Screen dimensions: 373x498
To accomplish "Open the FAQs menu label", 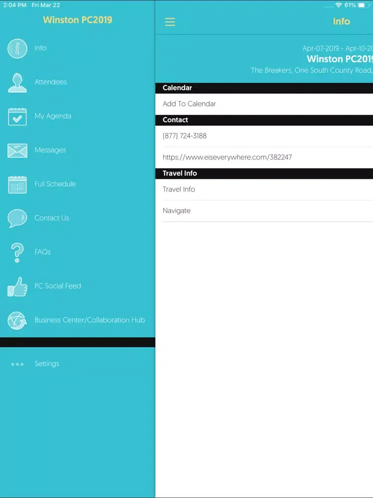I will coord(42,252).
